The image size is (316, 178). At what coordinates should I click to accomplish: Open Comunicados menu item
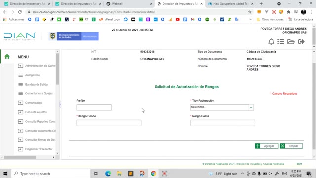[x=30, y=103]
